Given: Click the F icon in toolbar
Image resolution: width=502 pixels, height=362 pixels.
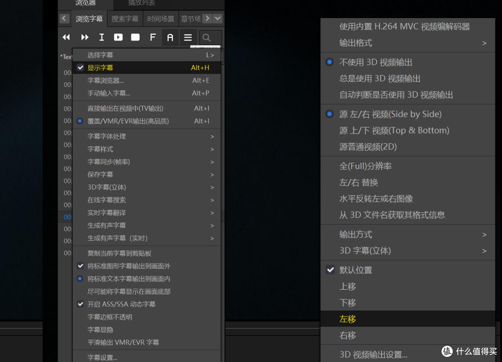Looking at the screenshot, I should coord(153,38).
